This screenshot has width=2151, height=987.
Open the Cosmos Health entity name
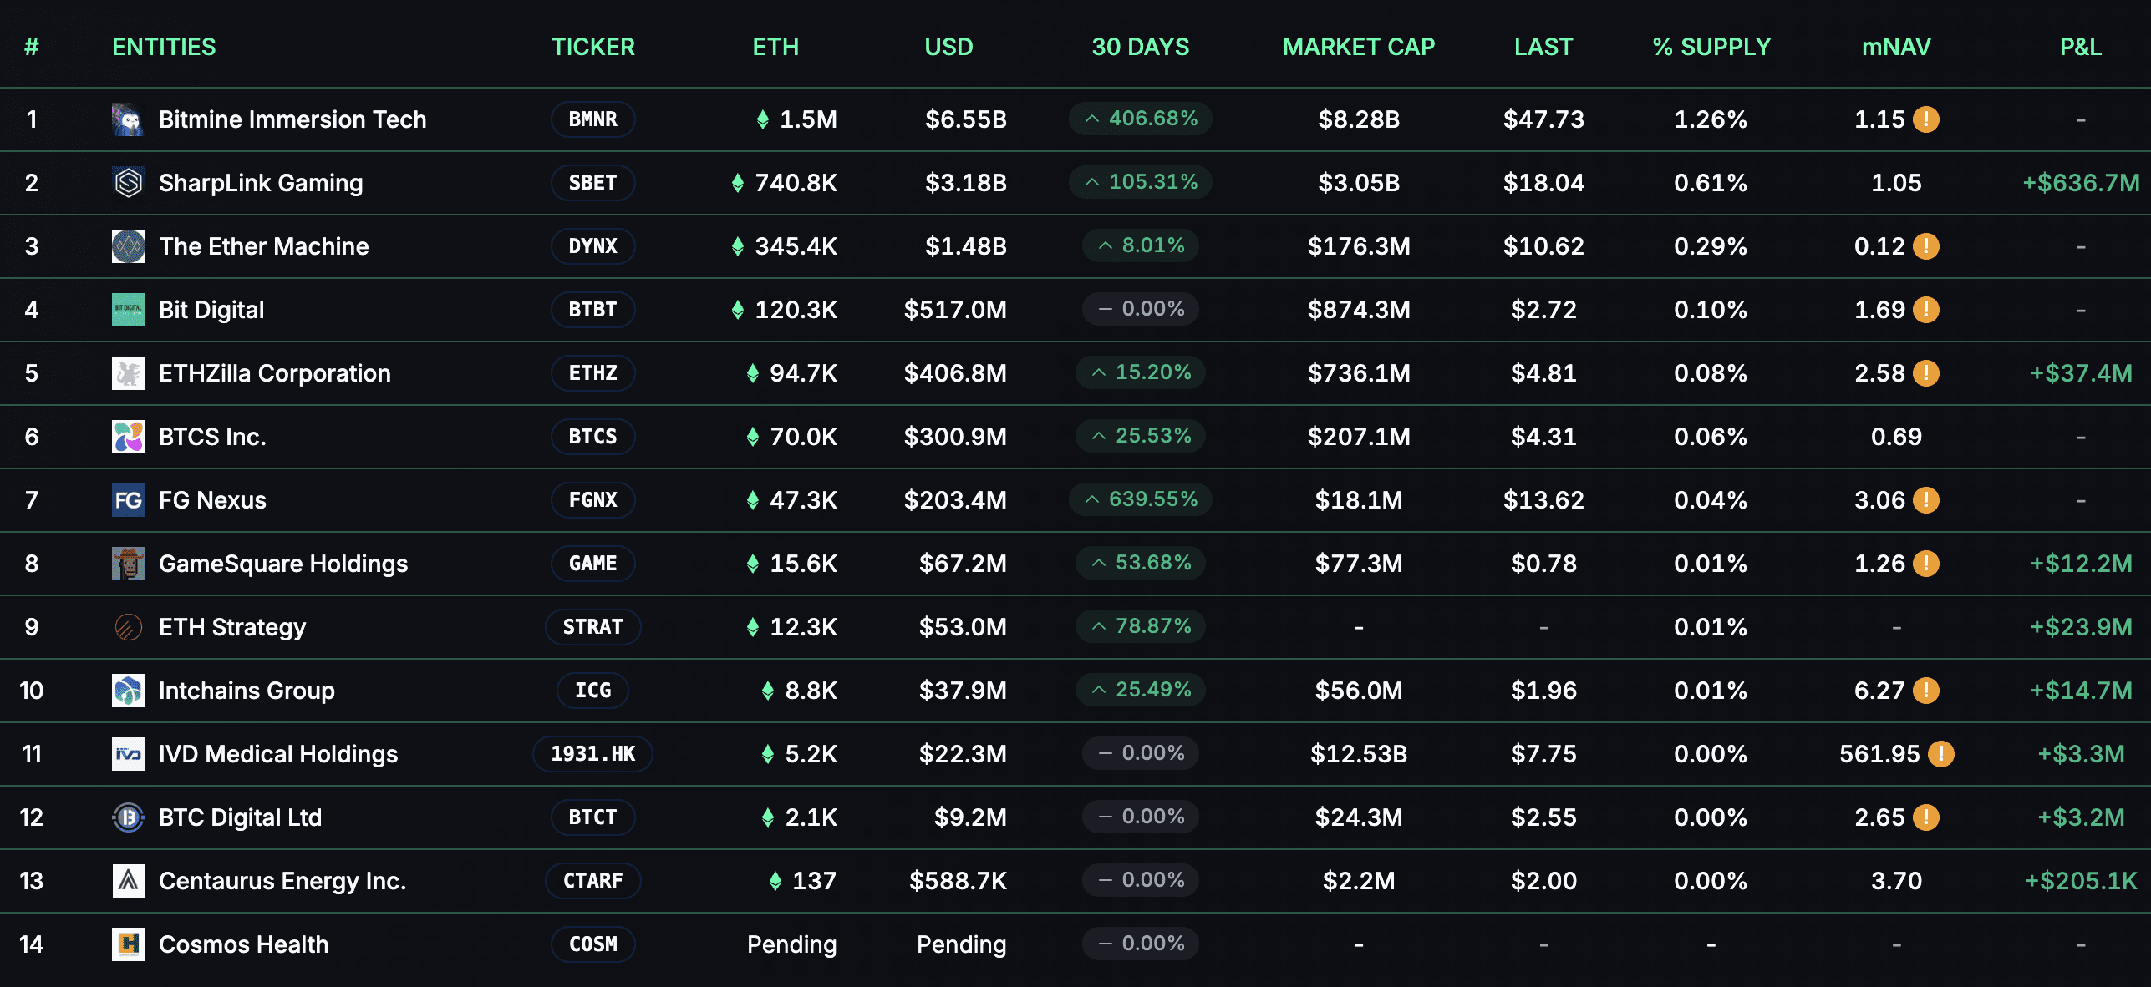244,944
